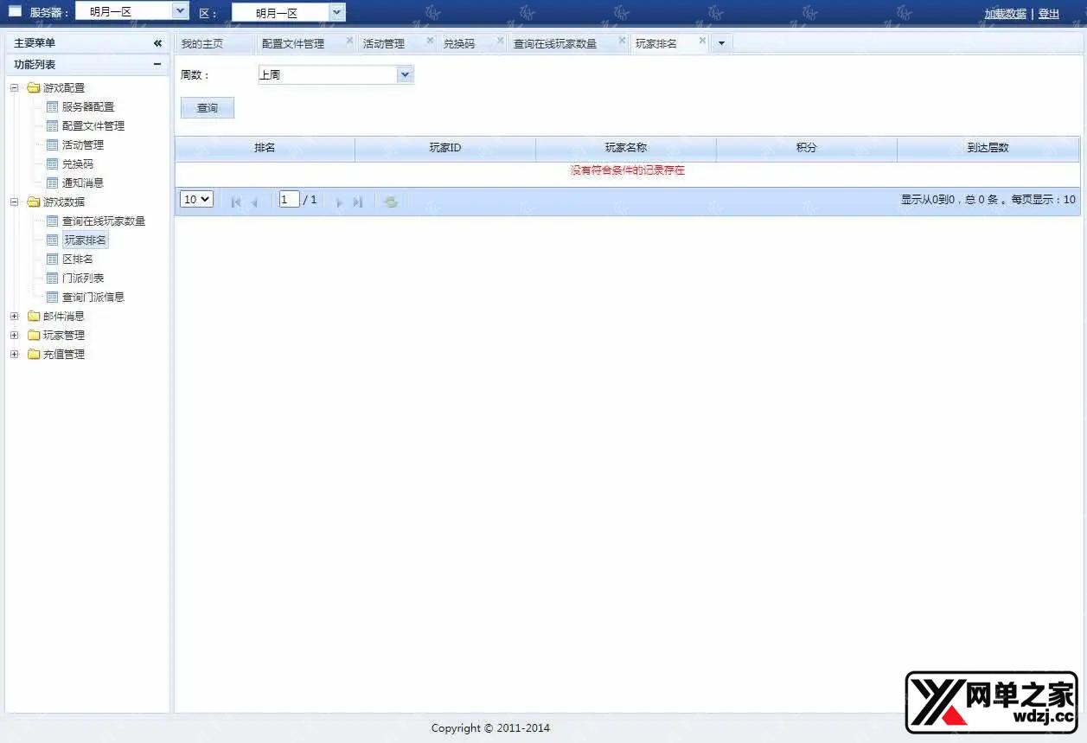This screenshot has height=743, width=1087.
Task: Sort by 排名 column header
Action: [x=265, y=149]
